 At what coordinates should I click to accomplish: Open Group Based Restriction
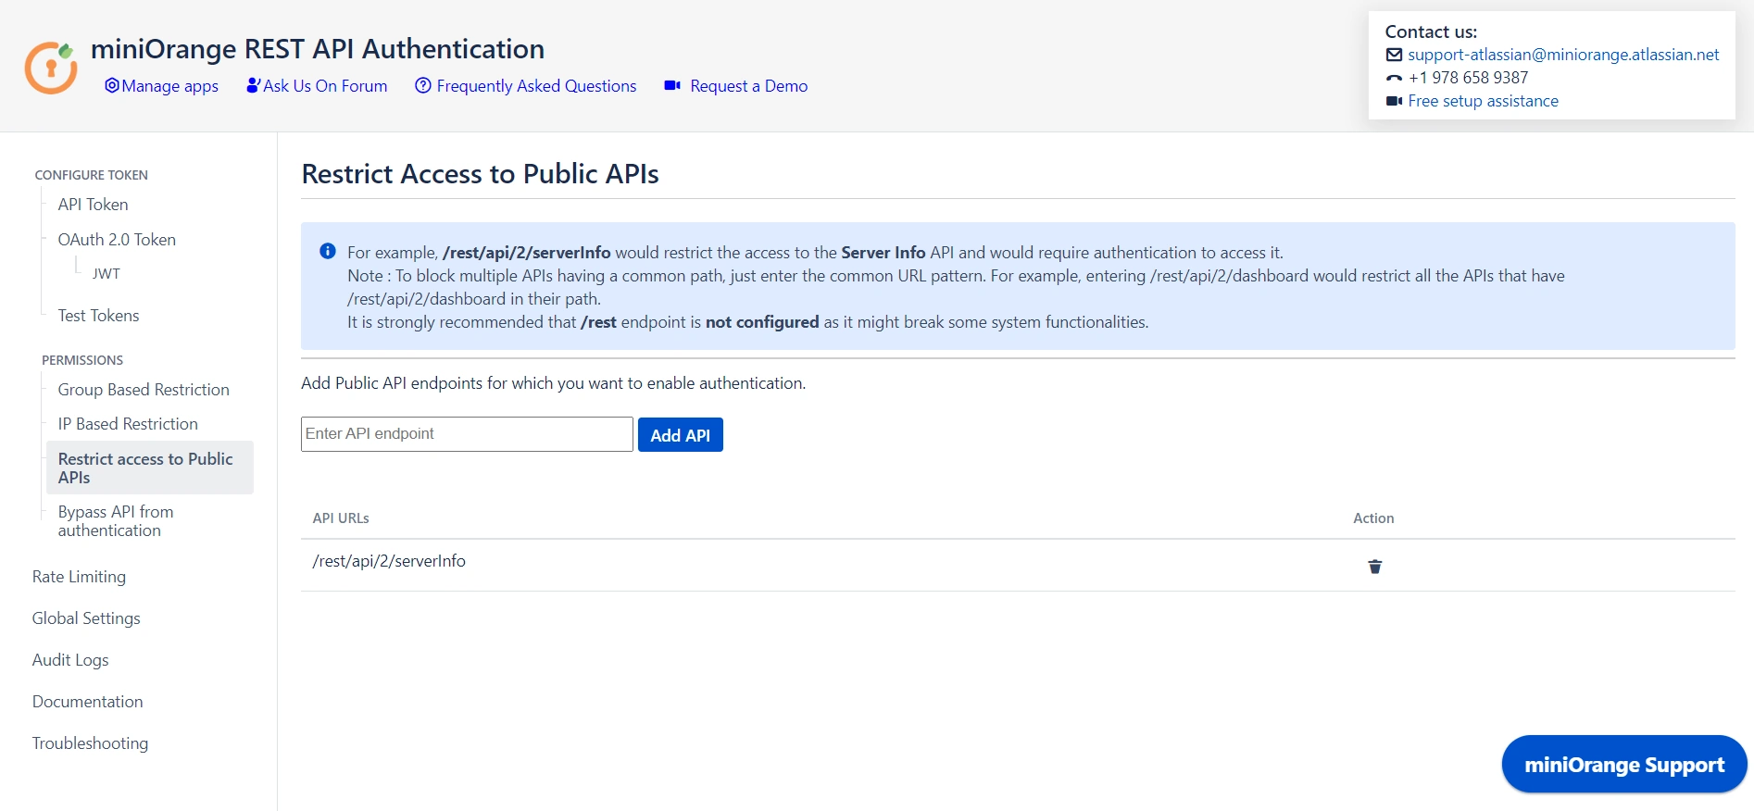144,390
